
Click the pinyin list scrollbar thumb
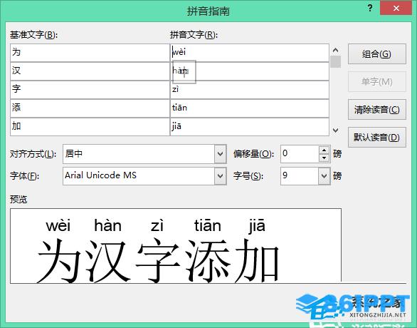336,62
